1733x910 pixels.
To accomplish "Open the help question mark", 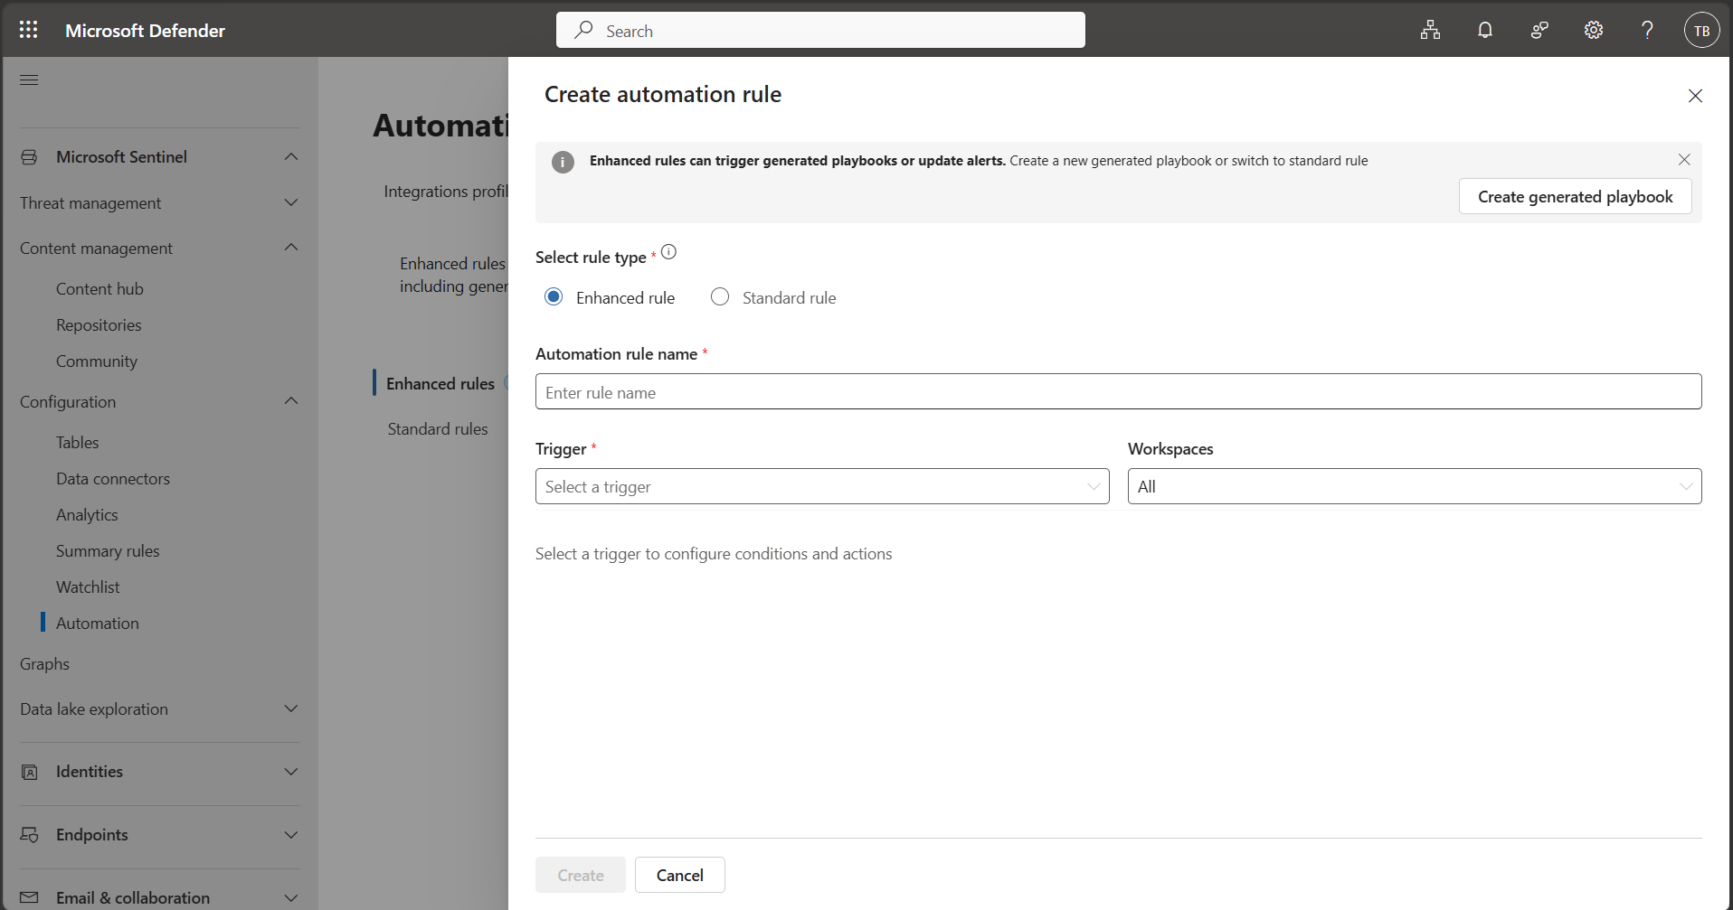I will (x=1647, y=30).
